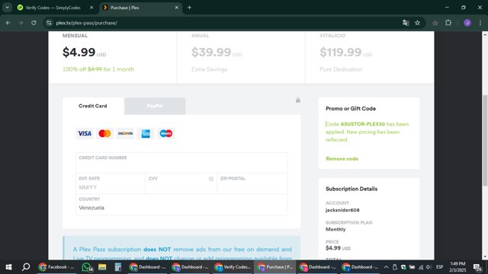Go back to previous page
Viewport: 488px width, 274px height.
[8, 23]
